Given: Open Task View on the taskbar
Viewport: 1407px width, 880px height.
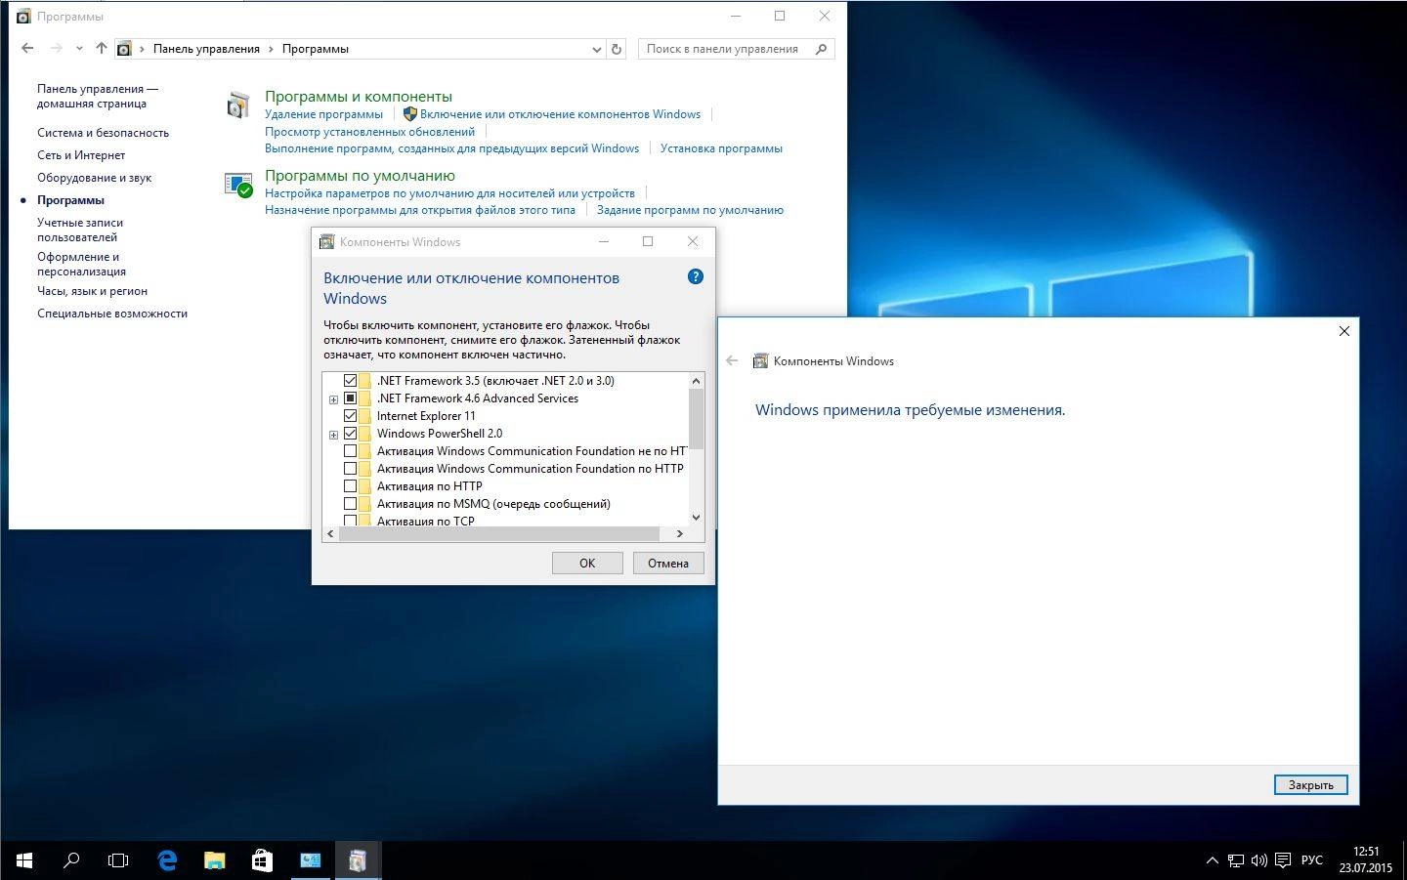Looking at the screenshot, I should [118, 860].
